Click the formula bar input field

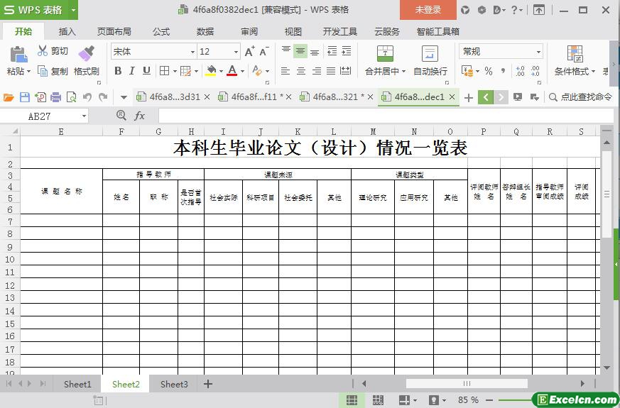[x=386, y=116]
